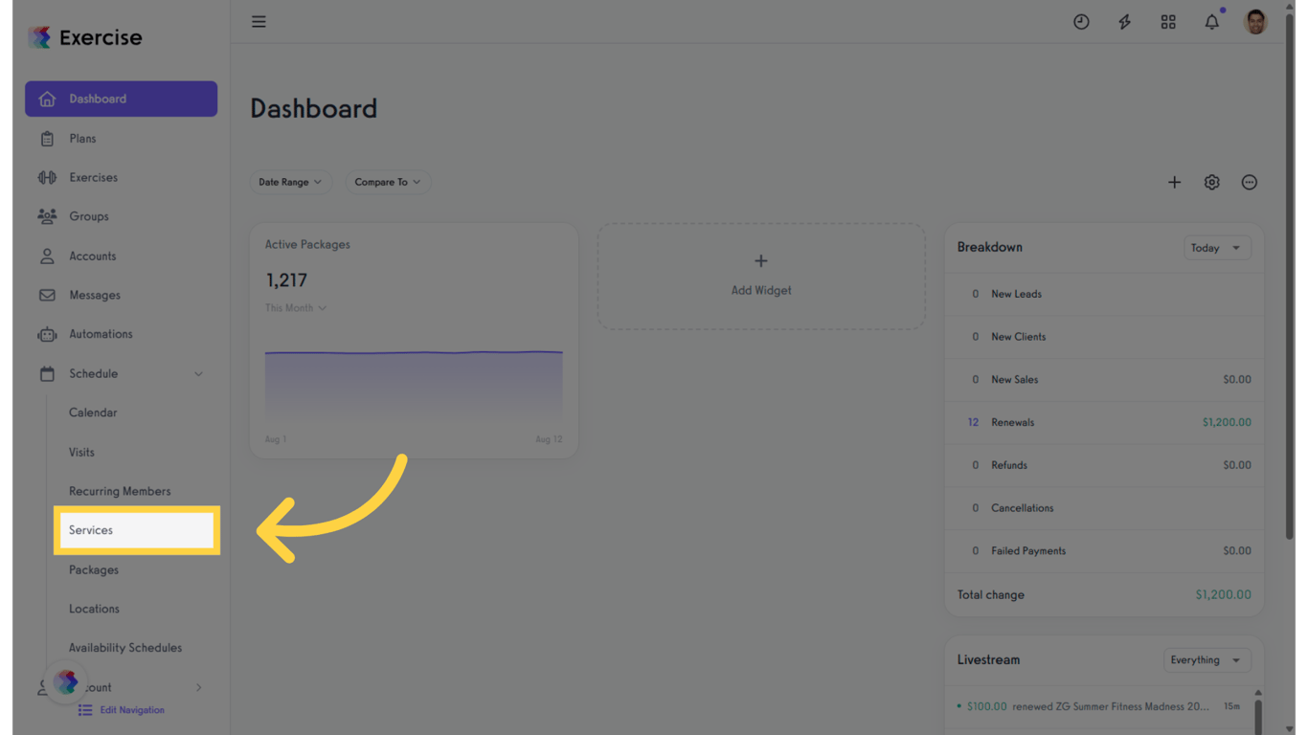Click the plus icon in dashboard toolbar
This screenshot has width=1308, height=735.
[1174, 182]
